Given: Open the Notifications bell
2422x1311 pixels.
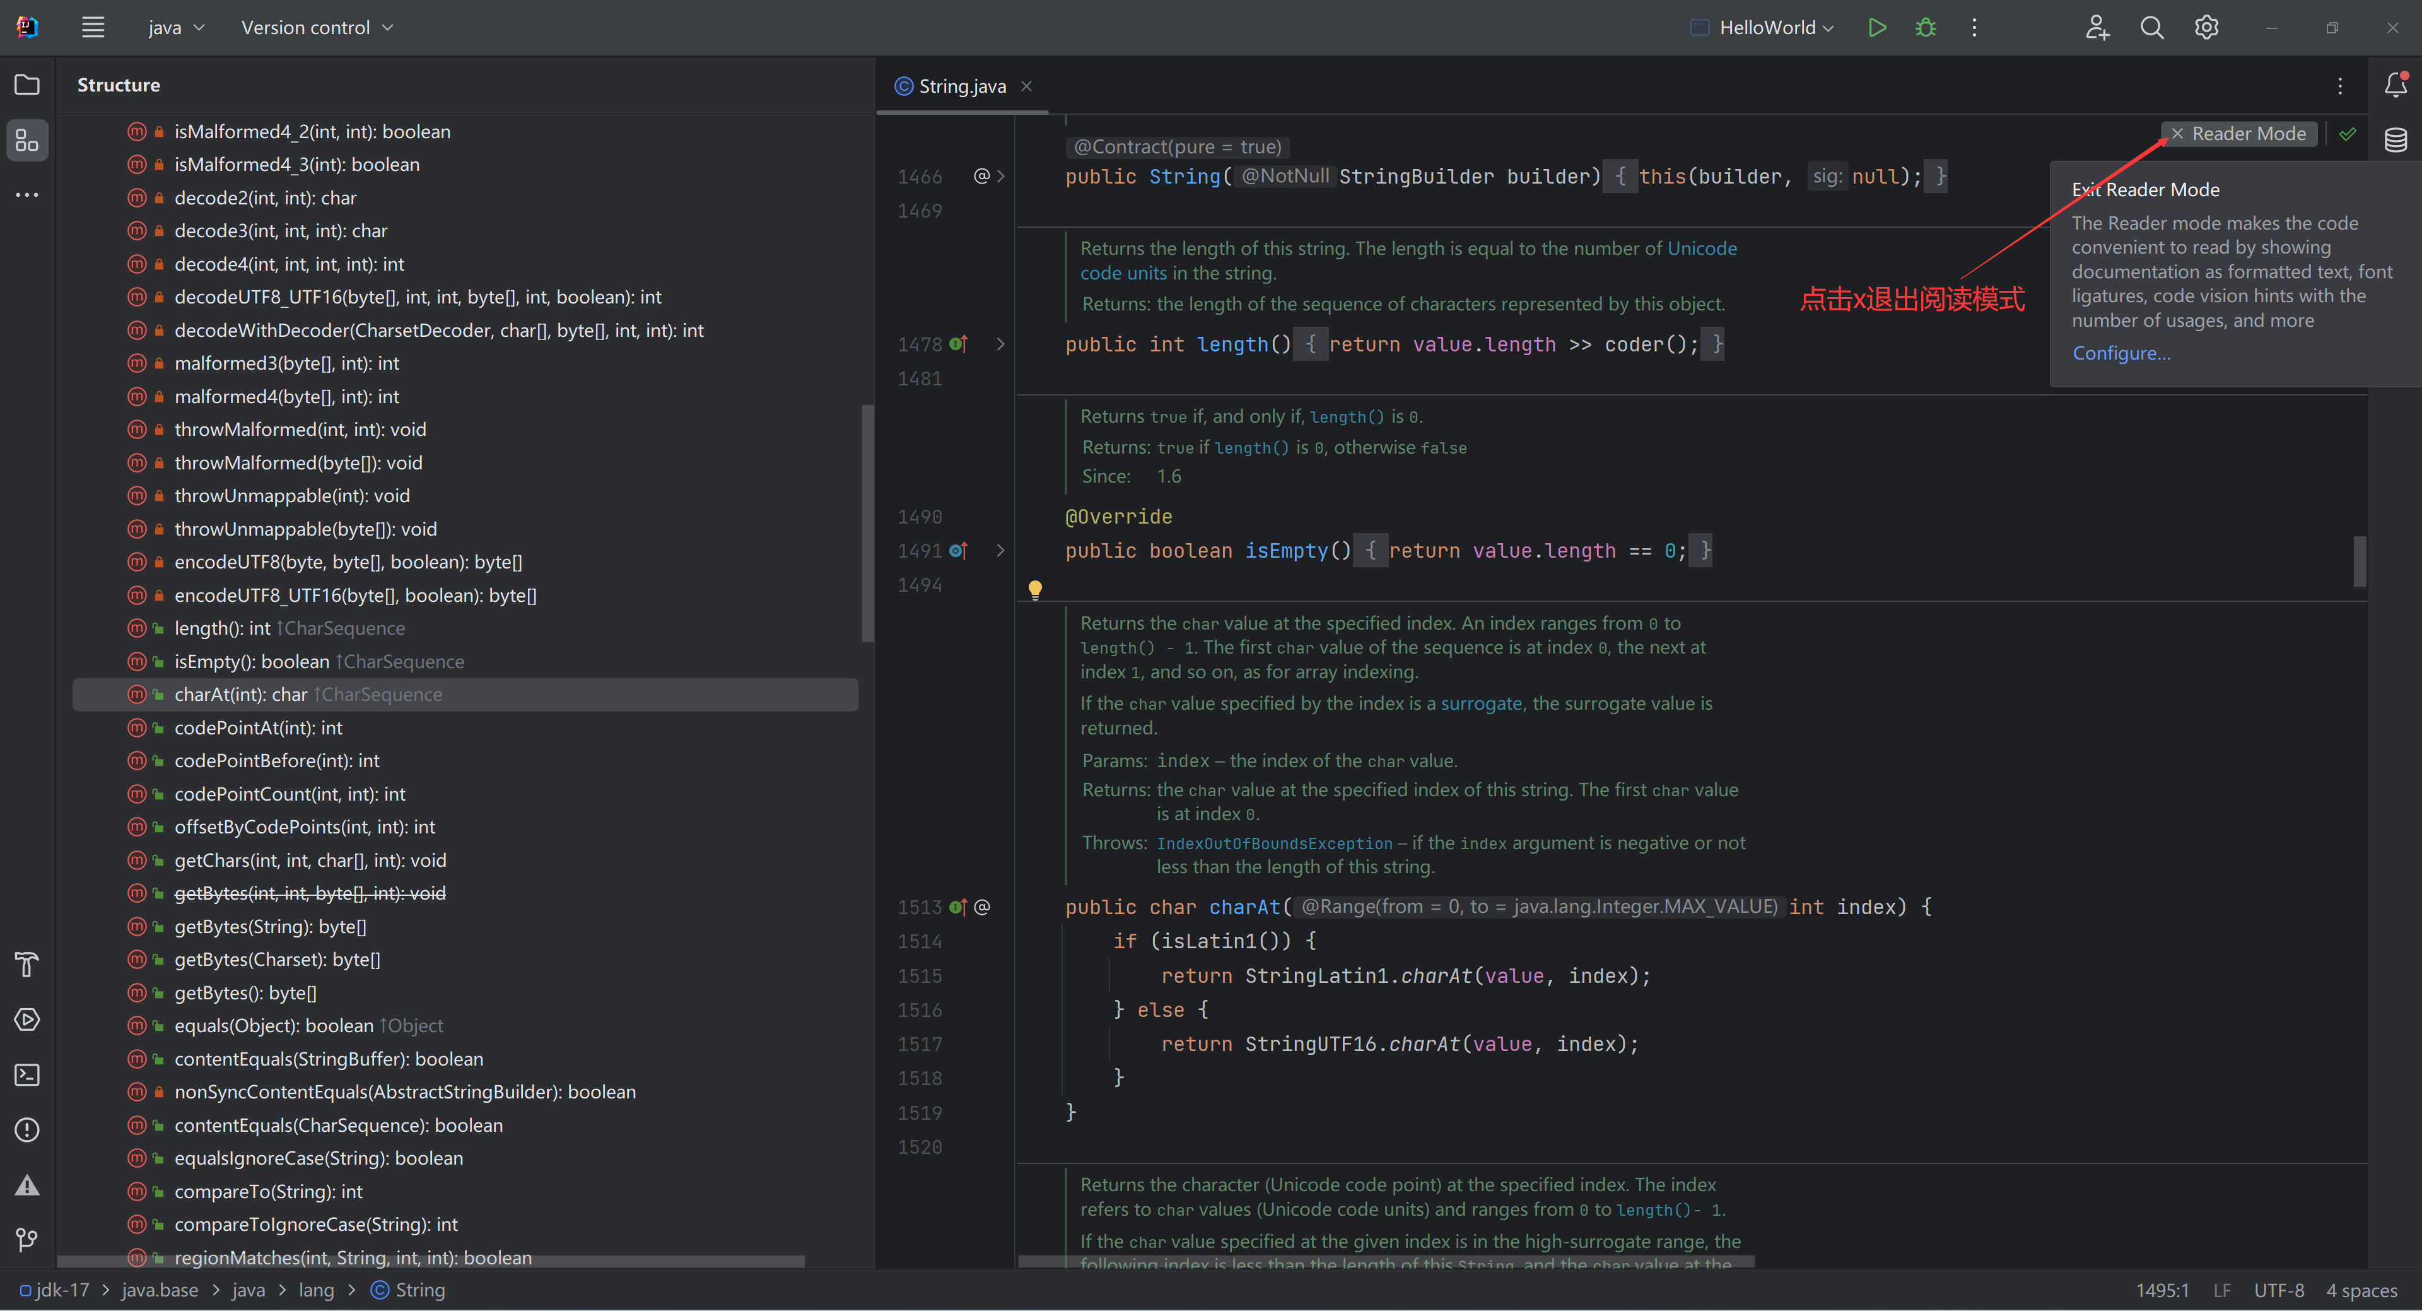Looking at the screenshot, I should click(x=2396, y=85).
